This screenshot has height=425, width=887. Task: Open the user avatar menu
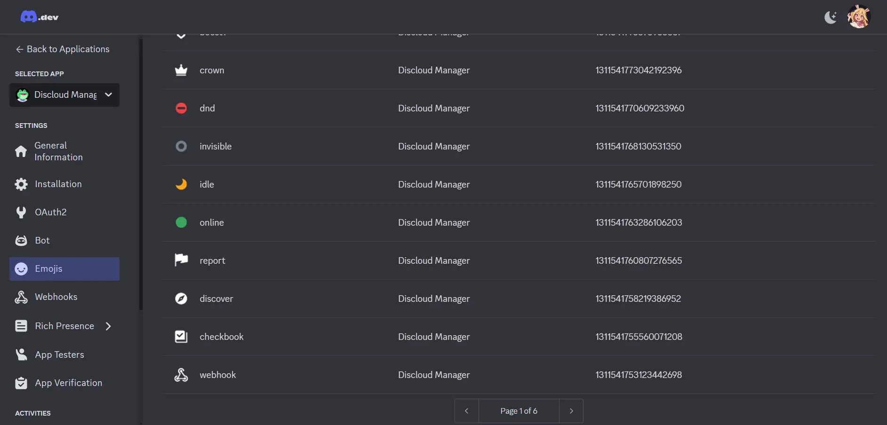[x=859, y=17]
